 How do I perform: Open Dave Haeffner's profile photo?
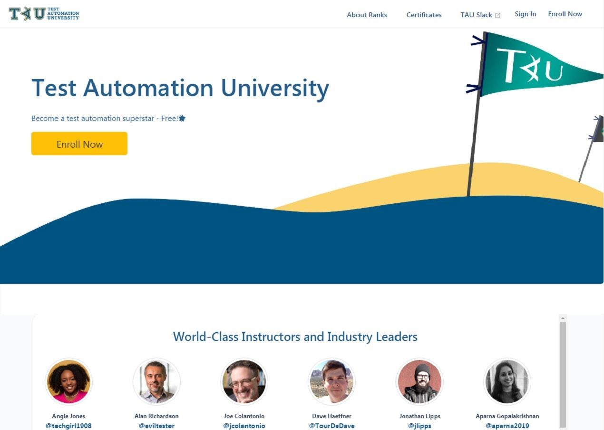coord(331,381)
